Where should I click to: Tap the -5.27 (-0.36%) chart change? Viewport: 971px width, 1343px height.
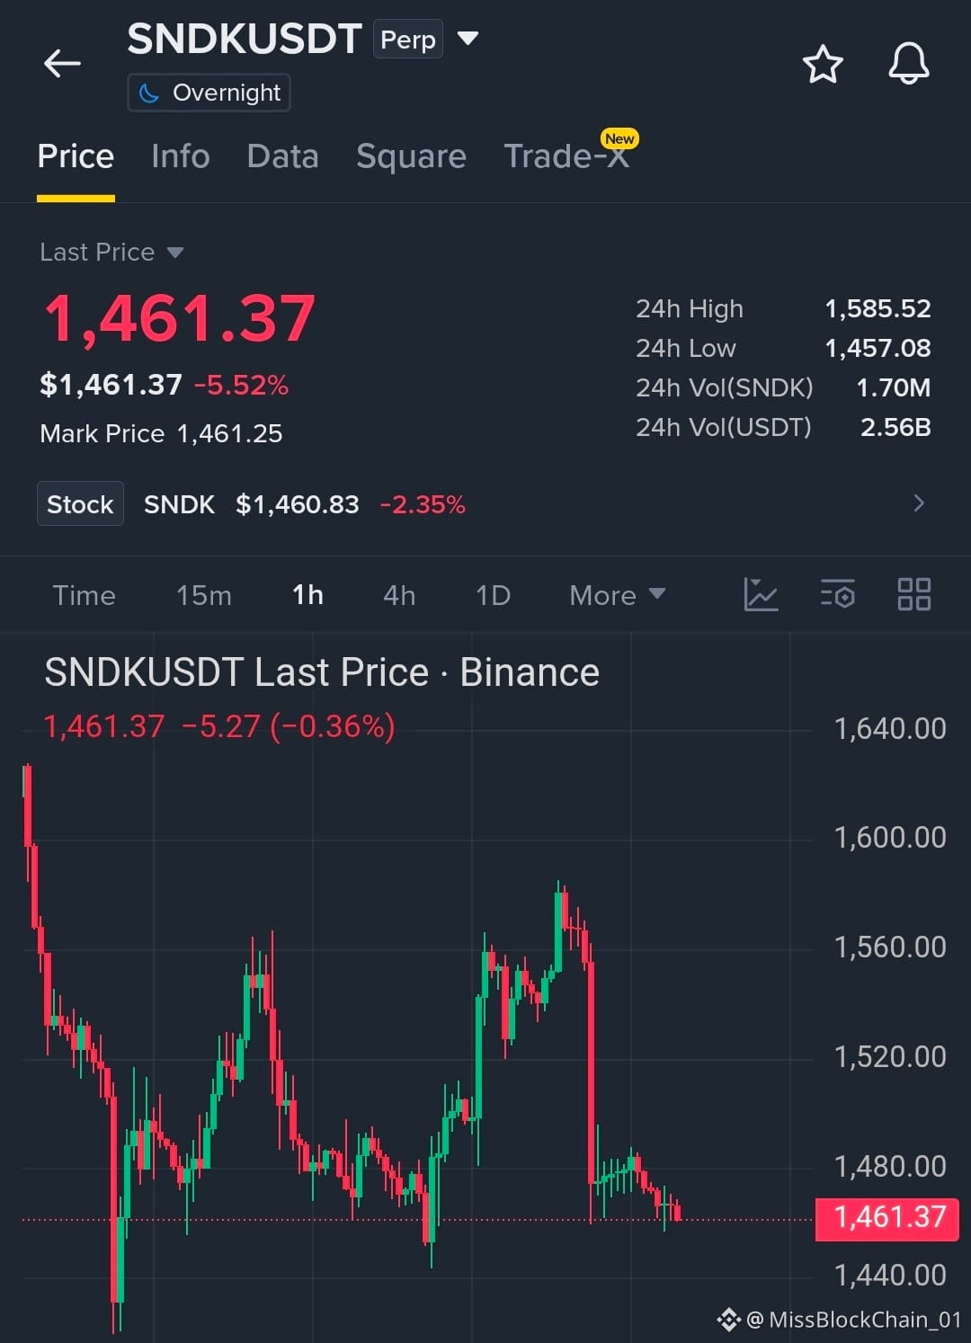(x=288, y=726)
